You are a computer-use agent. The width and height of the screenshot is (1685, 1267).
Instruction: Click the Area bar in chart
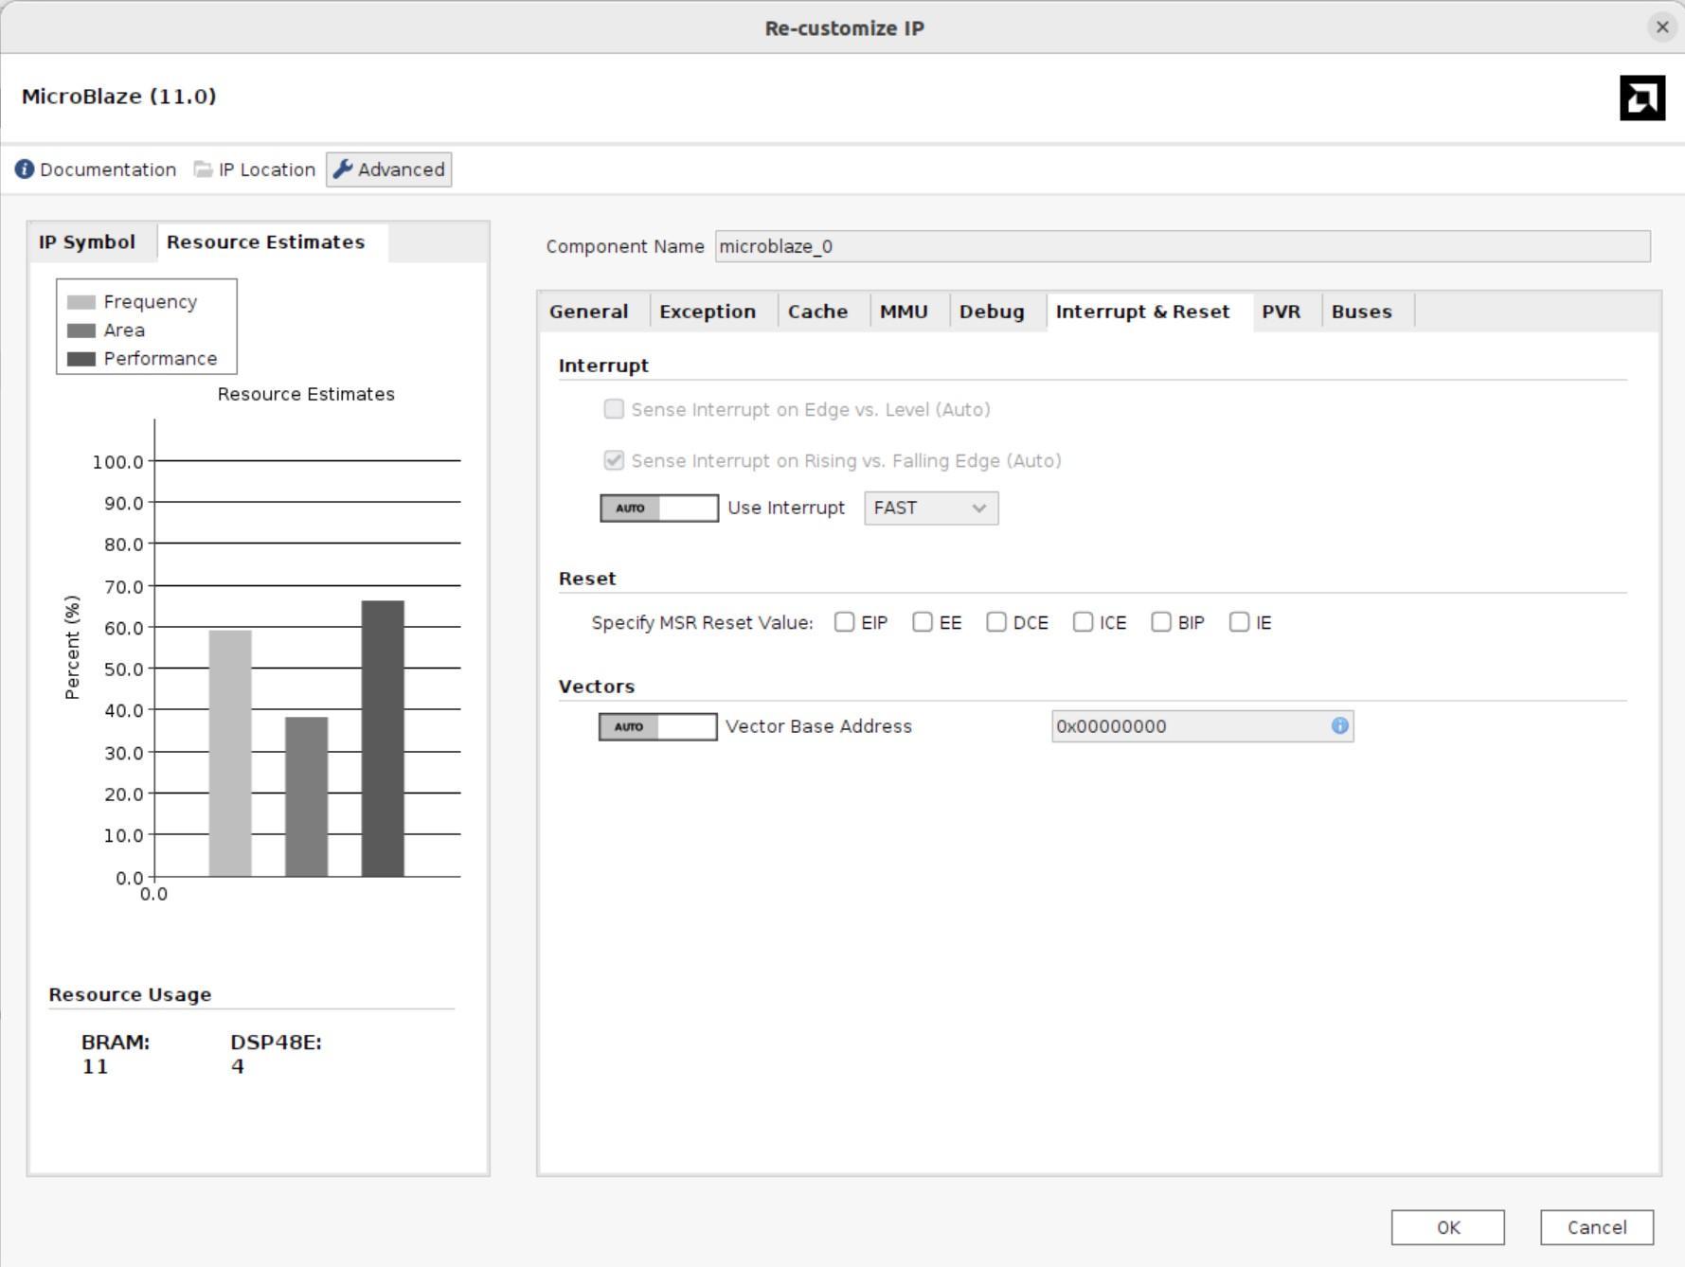pyautogui.click(x=307, y=796)
